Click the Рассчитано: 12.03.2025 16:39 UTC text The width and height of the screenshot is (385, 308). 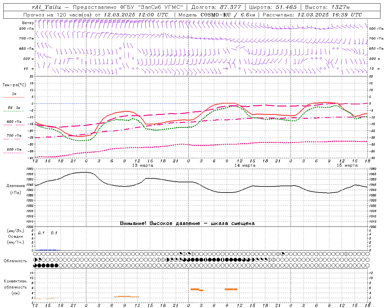(312, 15)
